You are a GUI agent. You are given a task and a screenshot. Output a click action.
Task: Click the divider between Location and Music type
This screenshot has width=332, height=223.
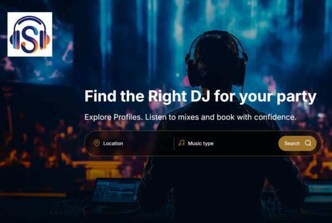click(x=174, y=143)
